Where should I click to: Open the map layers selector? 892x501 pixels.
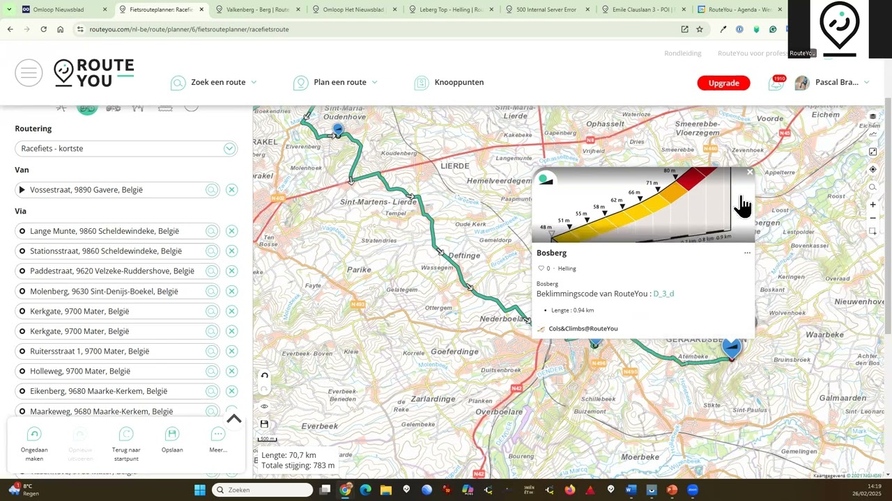click(x=872, y=117)
